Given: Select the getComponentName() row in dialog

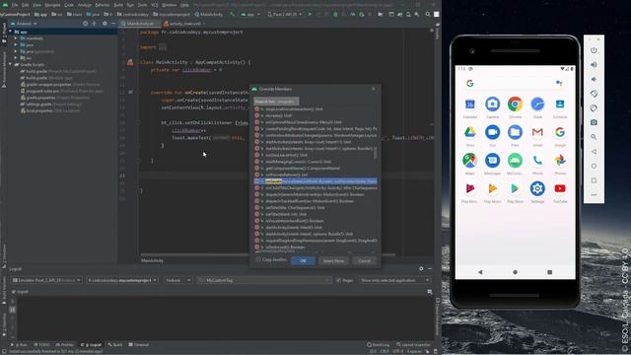Looking at the screenshot, I should point(315,169).
